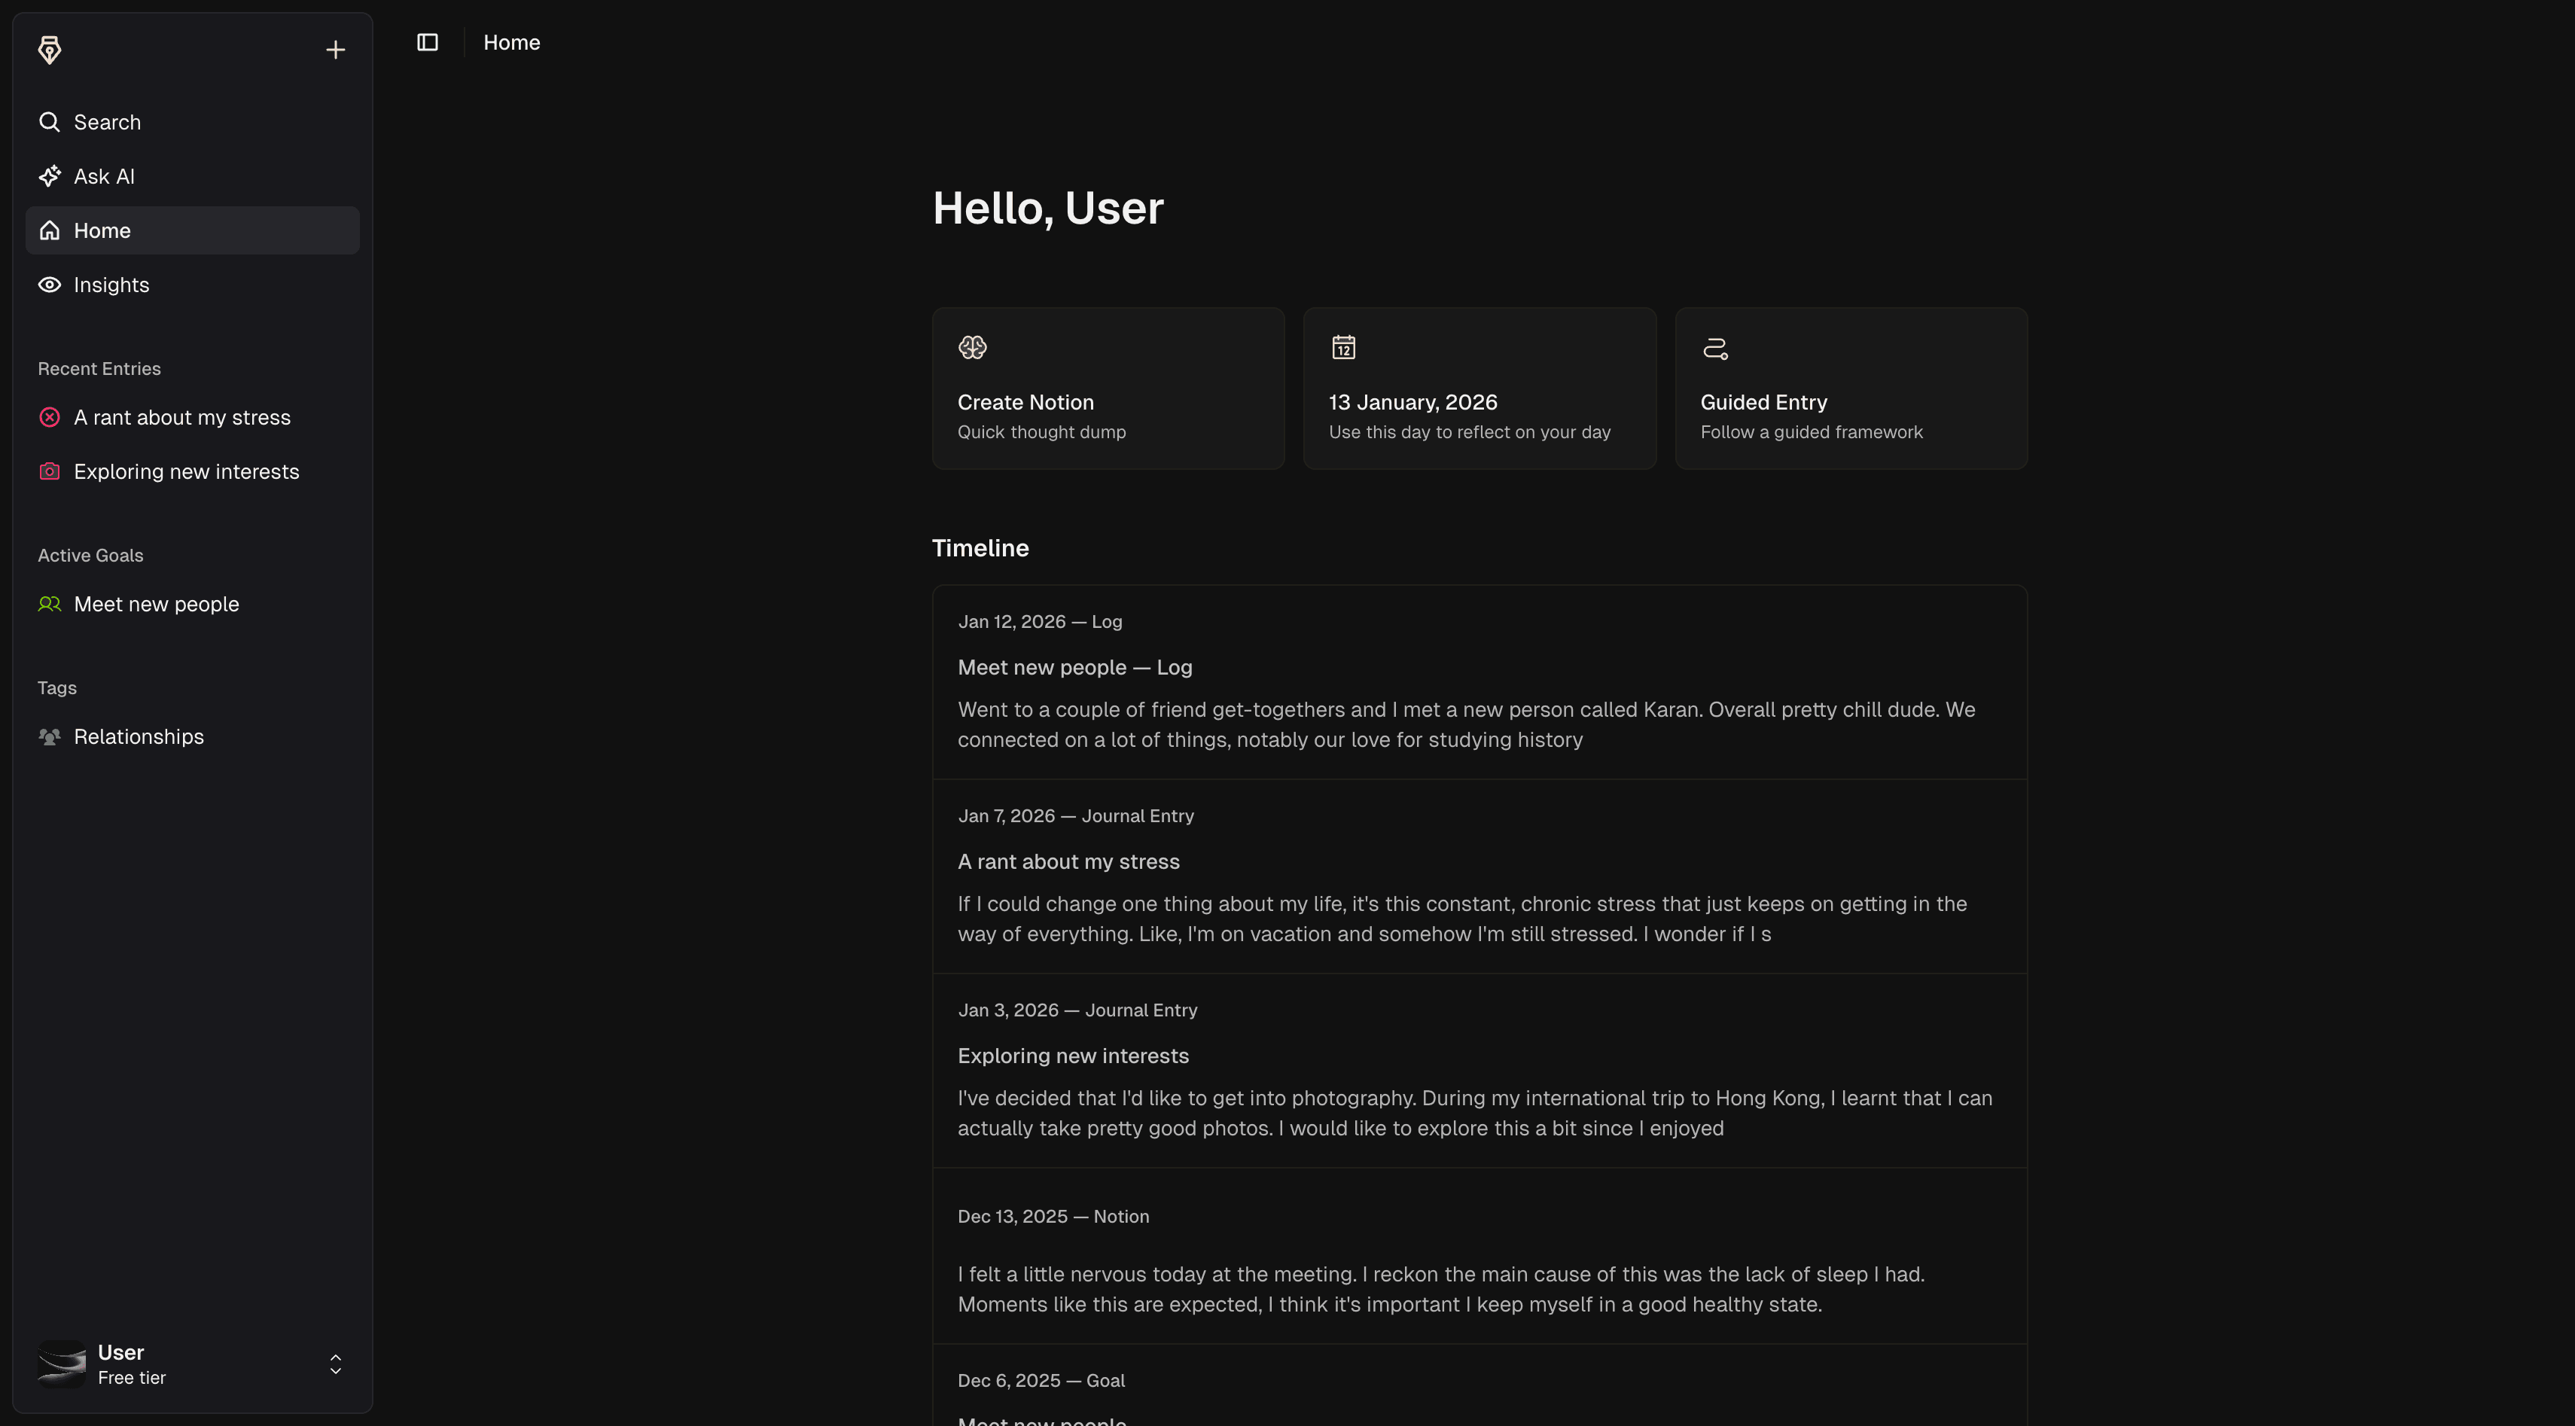
Task: Click the brain icon on Create Notion card
Action: tap(971, 347)
